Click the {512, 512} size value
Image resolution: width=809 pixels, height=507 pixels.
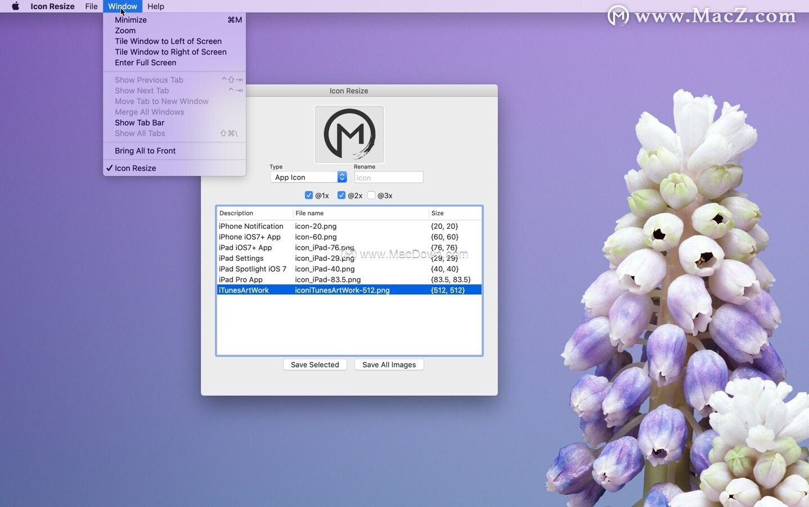[448, 290]
